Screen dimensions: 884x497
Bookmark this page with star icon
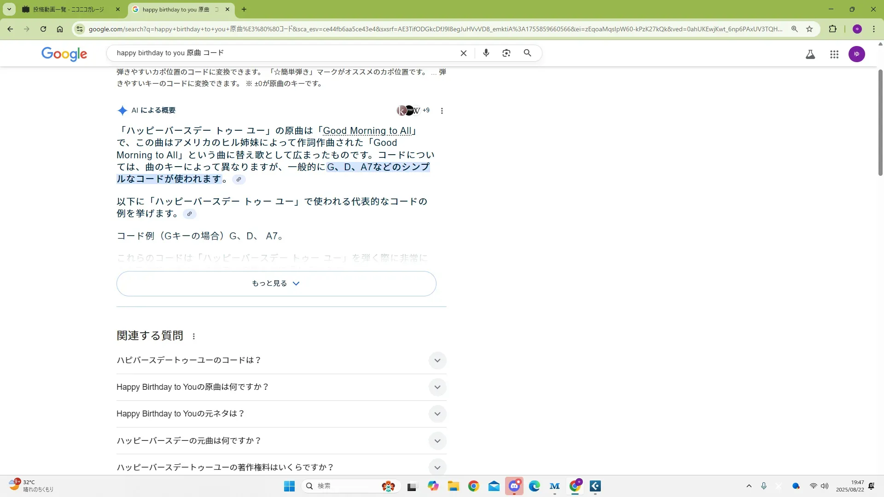(x=809, y=29)
